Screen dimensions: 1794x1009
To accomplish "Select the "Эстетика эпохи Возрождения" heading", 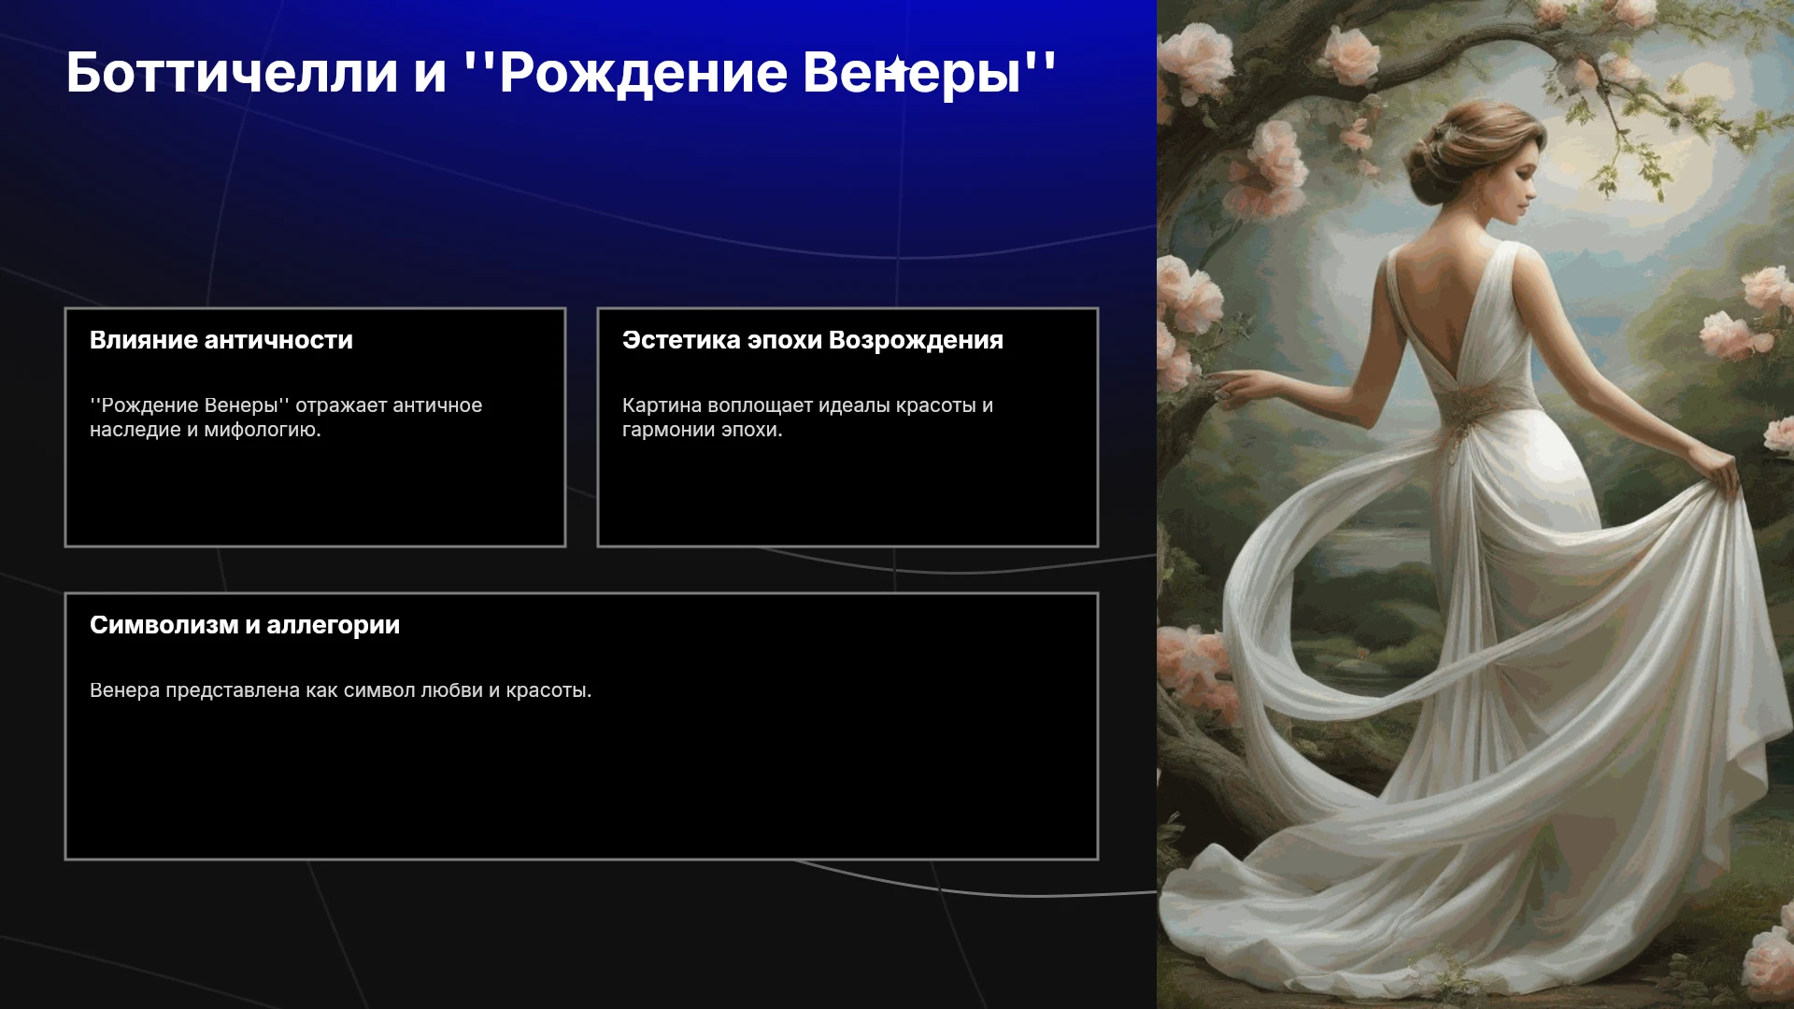I will pyautogui.click(x=813, y=340).
